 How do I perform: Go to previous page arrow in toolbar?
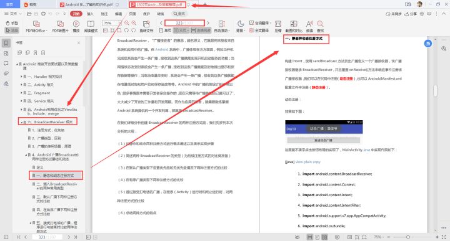(x=161, y=23)
